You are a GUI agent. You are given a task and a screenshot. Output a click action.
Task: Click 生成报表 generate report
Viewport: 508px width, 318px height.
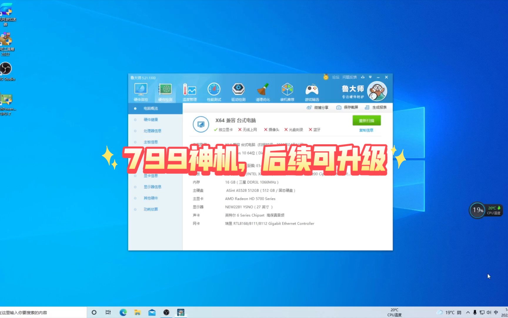tap(376, 107)
